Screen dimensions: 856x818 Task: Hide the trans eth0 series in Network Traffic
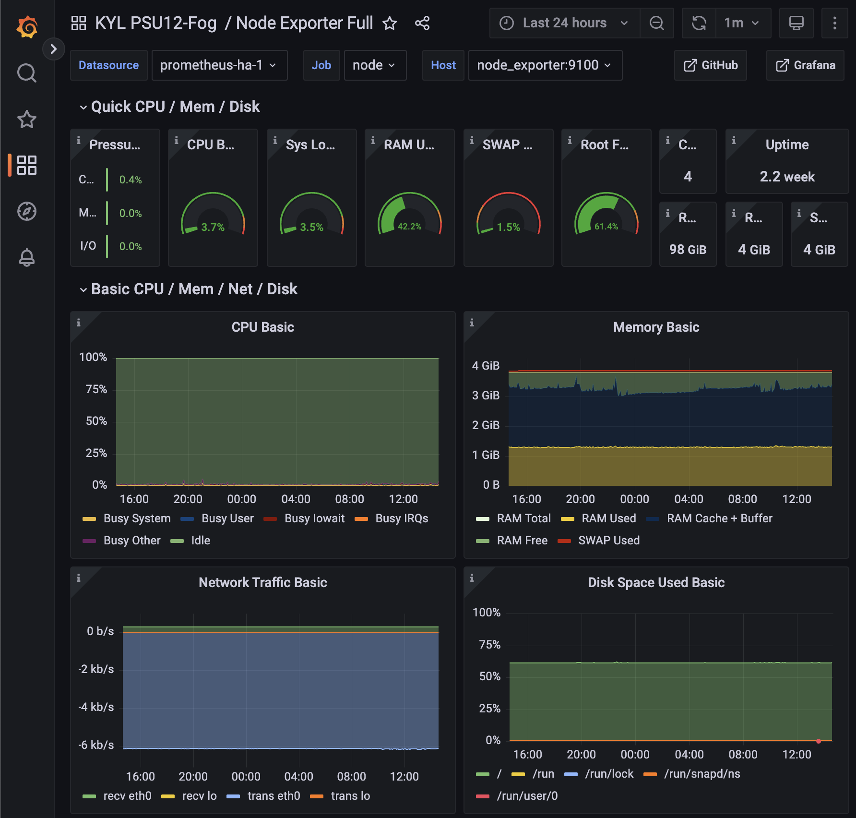pos(273,795)
